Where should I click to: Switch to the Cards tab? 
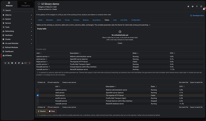(40, 20)
